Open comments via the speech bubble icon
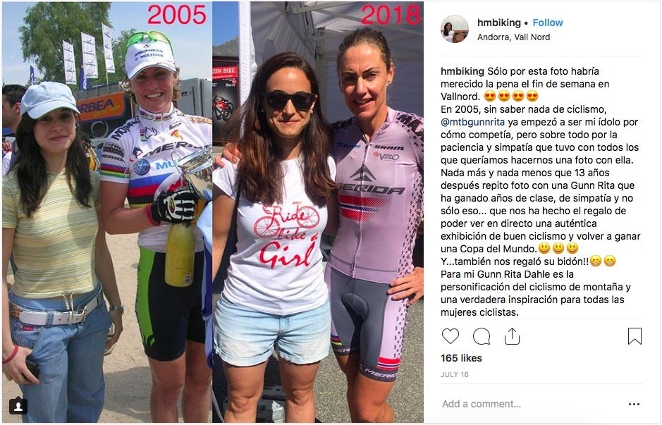This screenshot has width=662, height=425. coord(482,336)
